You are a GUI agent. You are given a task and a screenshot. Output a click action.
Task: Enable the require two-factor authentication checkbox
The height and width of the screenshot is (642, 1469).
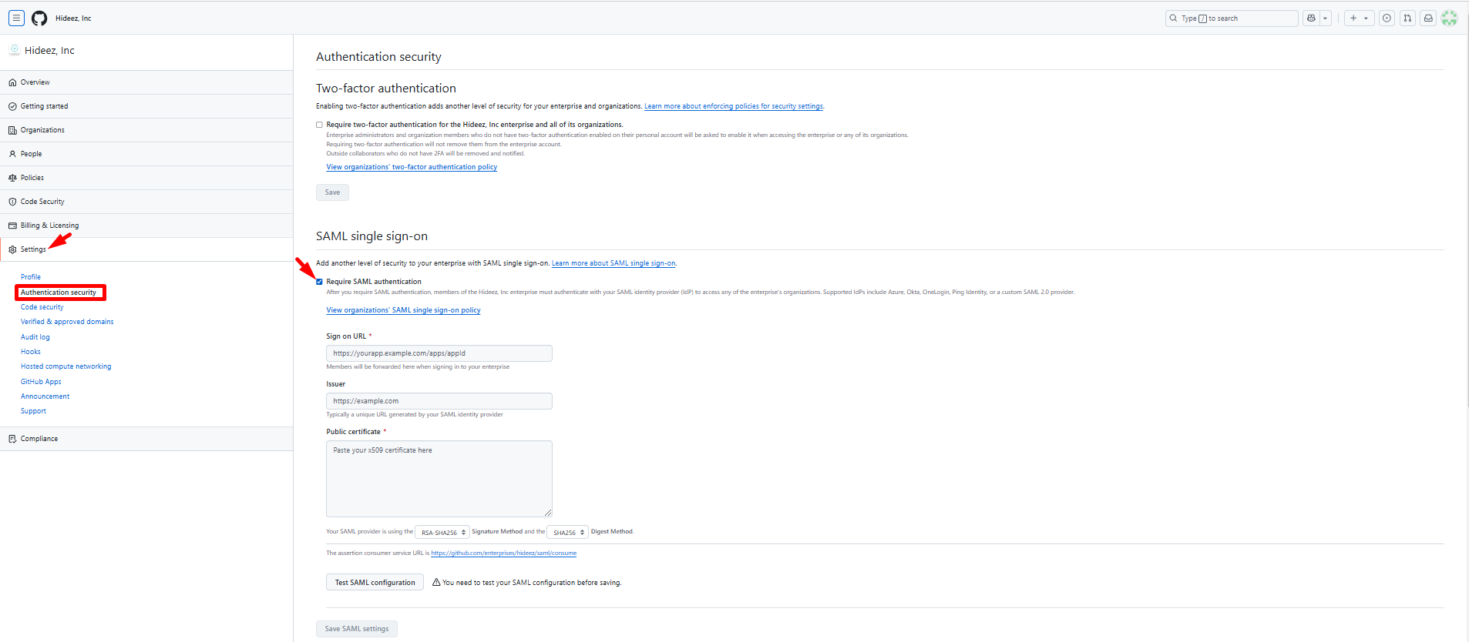(319, 125)
